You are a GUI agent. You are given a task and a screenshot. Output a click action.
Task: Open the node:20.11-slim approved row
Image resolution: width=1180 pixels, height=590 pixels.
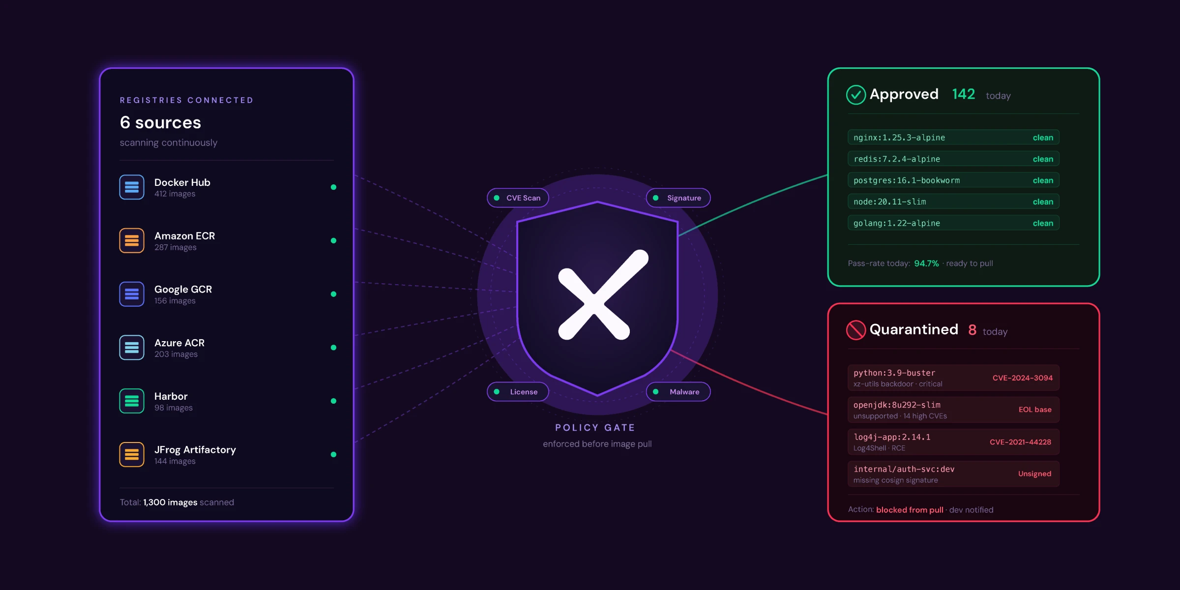click(953, 202)
